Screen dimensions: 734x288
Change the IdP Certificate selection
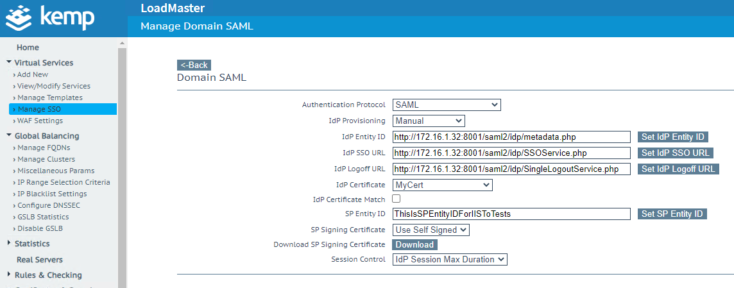(x=442, y=185)
